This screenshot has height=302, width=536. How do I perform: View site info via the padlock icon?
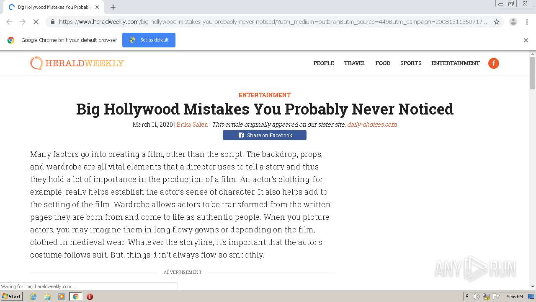click(52, 22)
